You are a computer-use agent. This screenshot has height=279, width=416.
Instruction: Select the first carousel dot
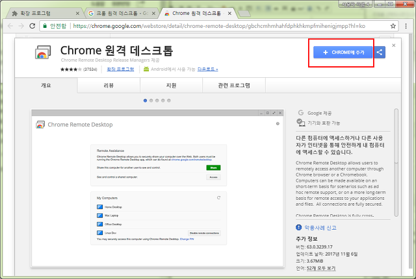click(145, 101)
